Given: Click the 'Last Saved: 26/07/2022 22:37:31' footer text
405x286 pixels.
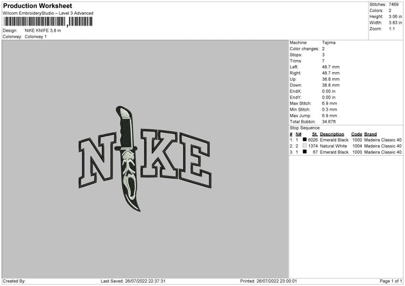Looking at the screenshot, I should coord(133,281).
